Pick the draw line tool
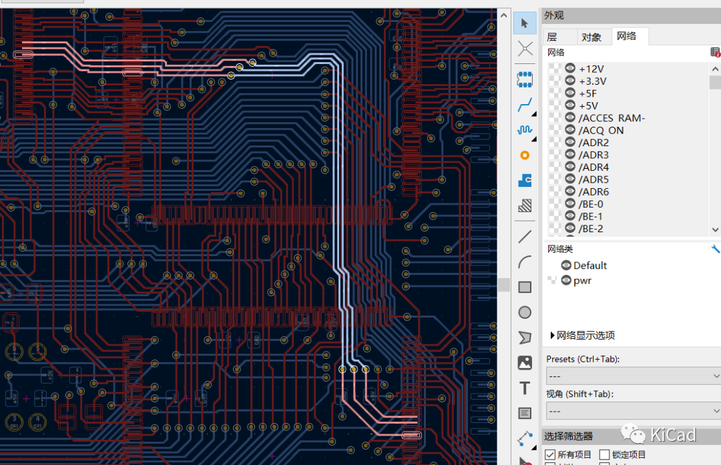 (525, 237)
